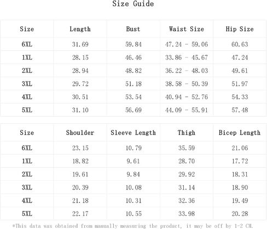Screen dimensions: 267x229
Task: Select 1XL shoulder value 18.82
Action: 80,161
